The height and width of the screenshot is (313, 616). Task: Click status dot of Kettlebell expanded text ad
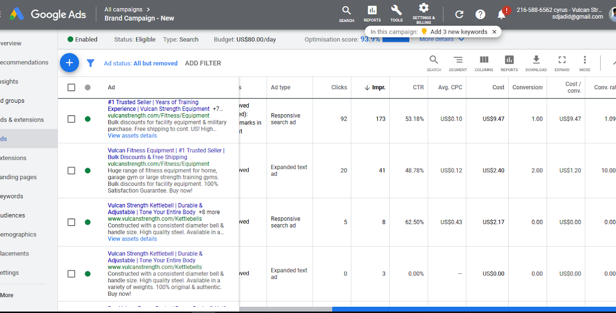coord(88,274)
